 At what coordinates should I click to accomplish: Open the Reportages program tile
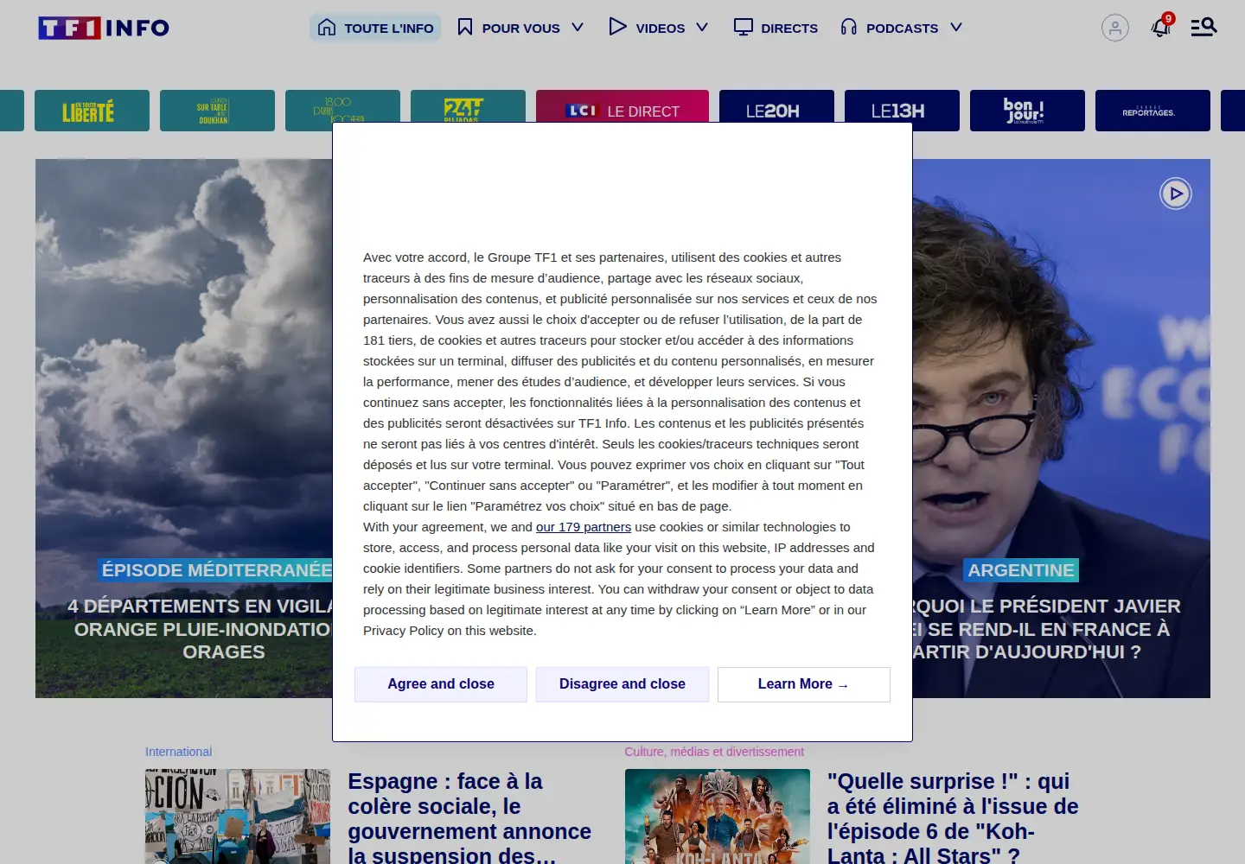1152,111
